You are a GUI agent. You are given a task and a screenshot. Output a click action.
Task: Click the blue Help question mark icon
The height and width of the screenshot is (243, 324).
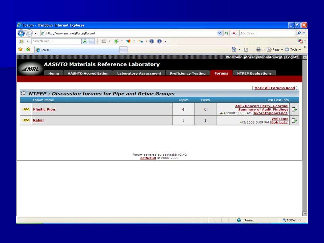click(x=159, y=41)
